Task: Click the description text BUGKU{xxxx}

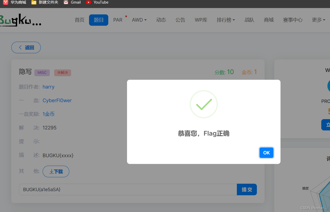Action: (x=58, y=155)
